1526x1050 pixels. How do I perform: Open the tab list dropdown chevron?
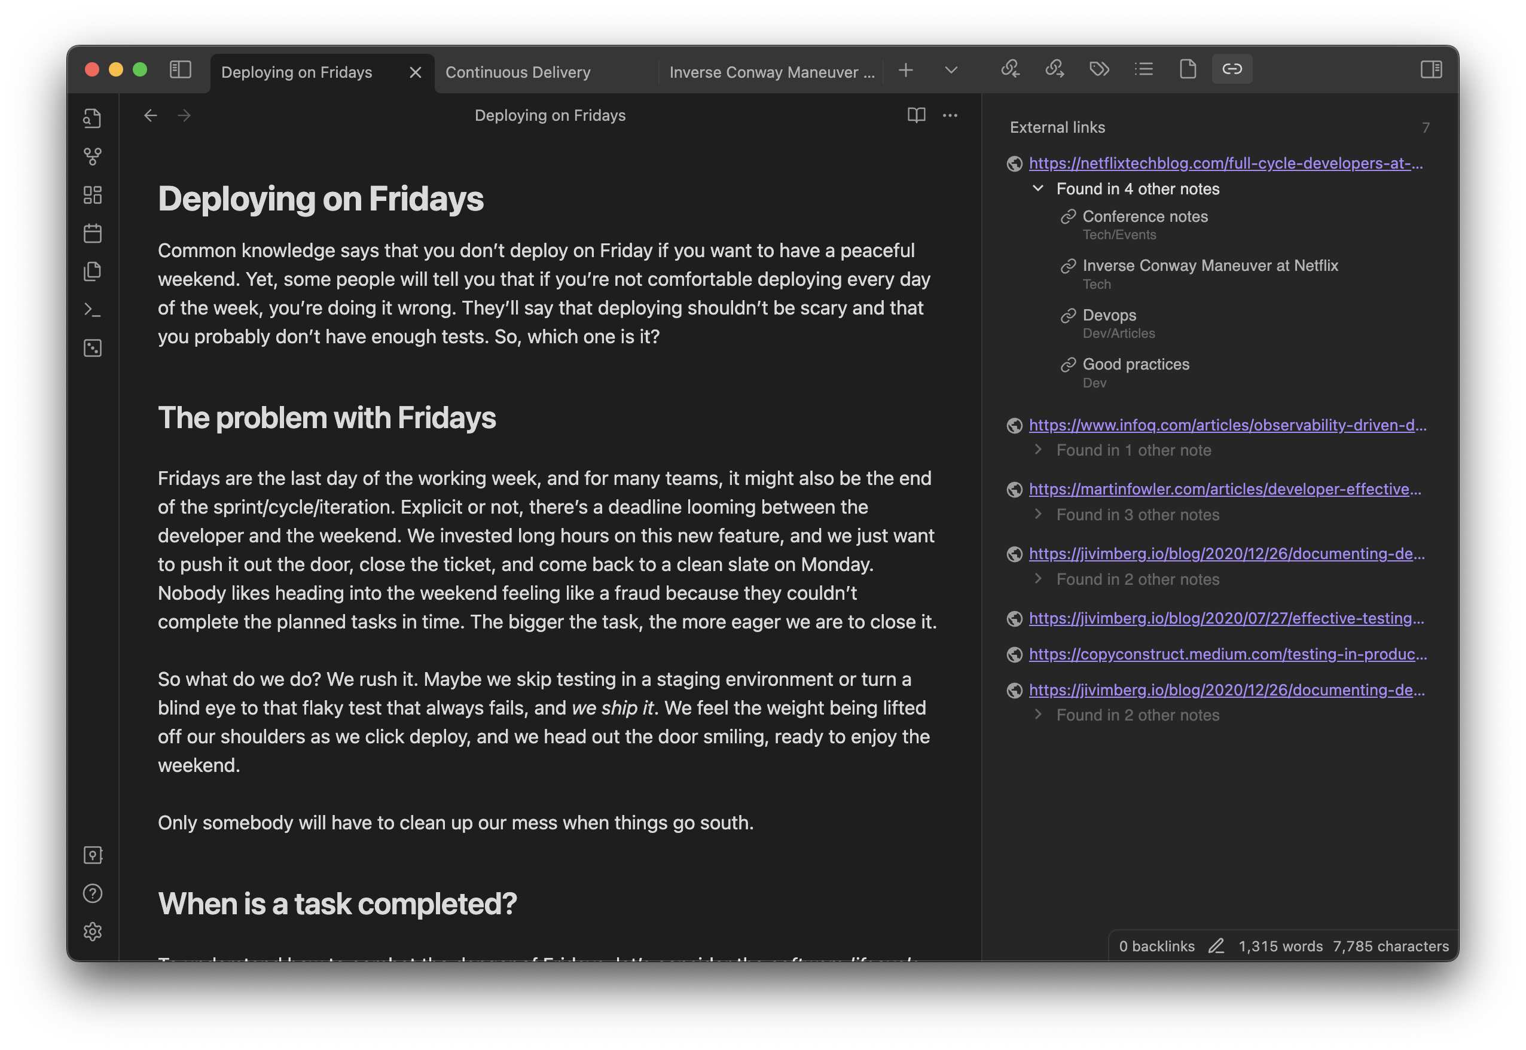click(951, 70)
